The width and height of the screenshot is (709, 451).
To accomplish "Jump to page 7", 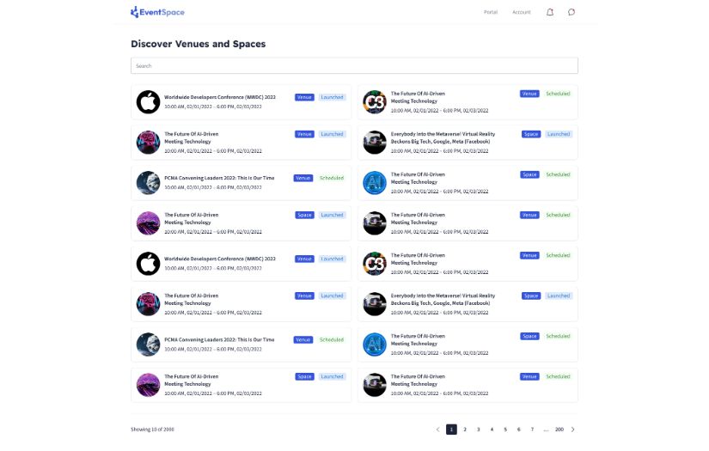I will (x=532, y=430).
